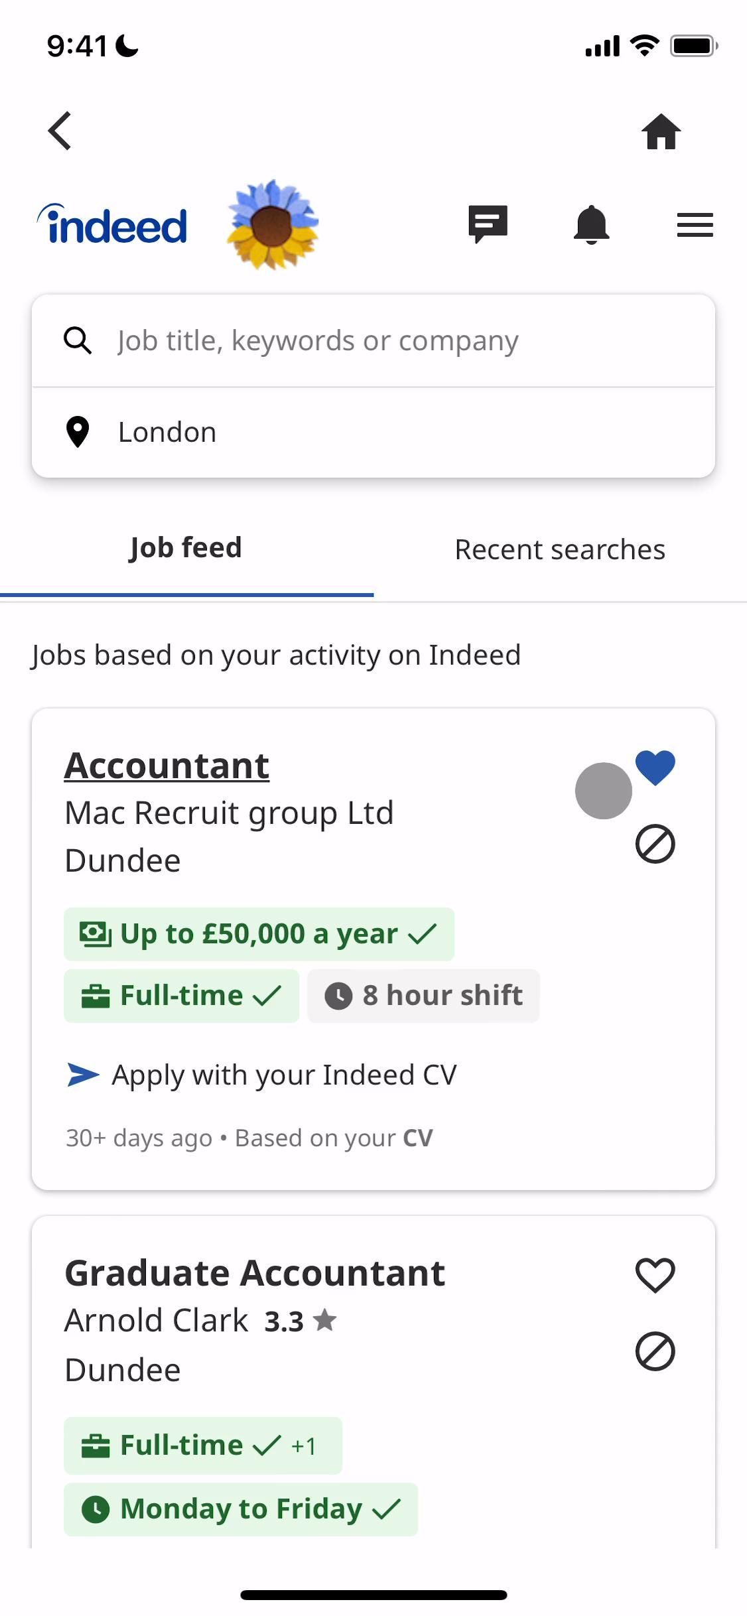The width and height of the screenshot is (747, 1616).
Task: Open the notifications bell
Action: 591,225
